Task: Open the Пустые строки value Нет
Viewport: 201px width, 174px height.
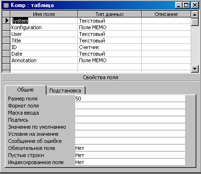Action: coord(130,155)
